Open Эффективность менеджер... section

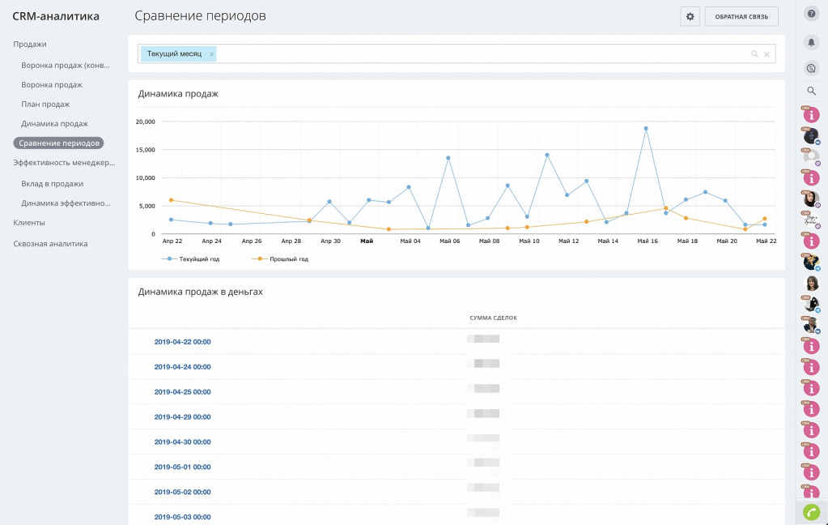click(x=64, y=163)
